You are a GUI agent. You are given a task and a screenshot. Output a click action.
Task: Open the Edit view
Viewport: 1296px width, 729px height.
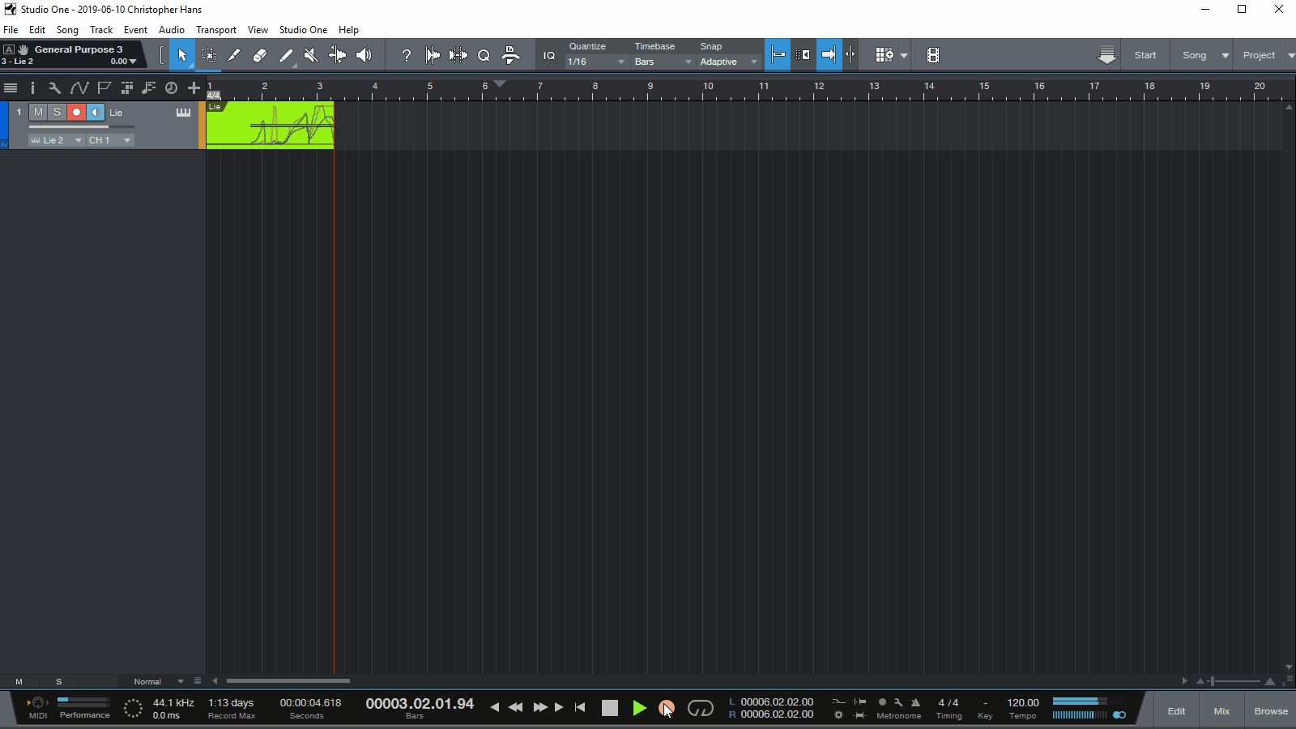(x=1176, y=711)
